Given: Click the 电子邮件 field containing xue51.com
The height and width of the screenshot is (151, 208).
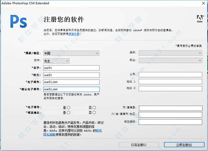Looking at the screenshot, I should point(71,82).
